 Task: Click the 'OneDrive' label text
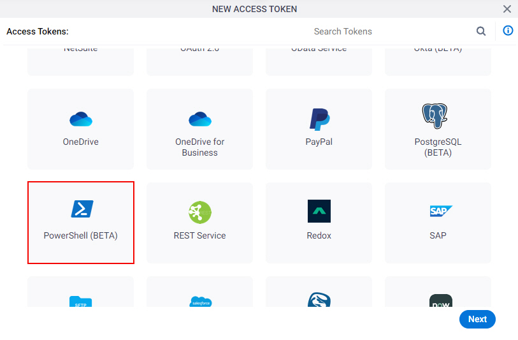pos(81,142)
